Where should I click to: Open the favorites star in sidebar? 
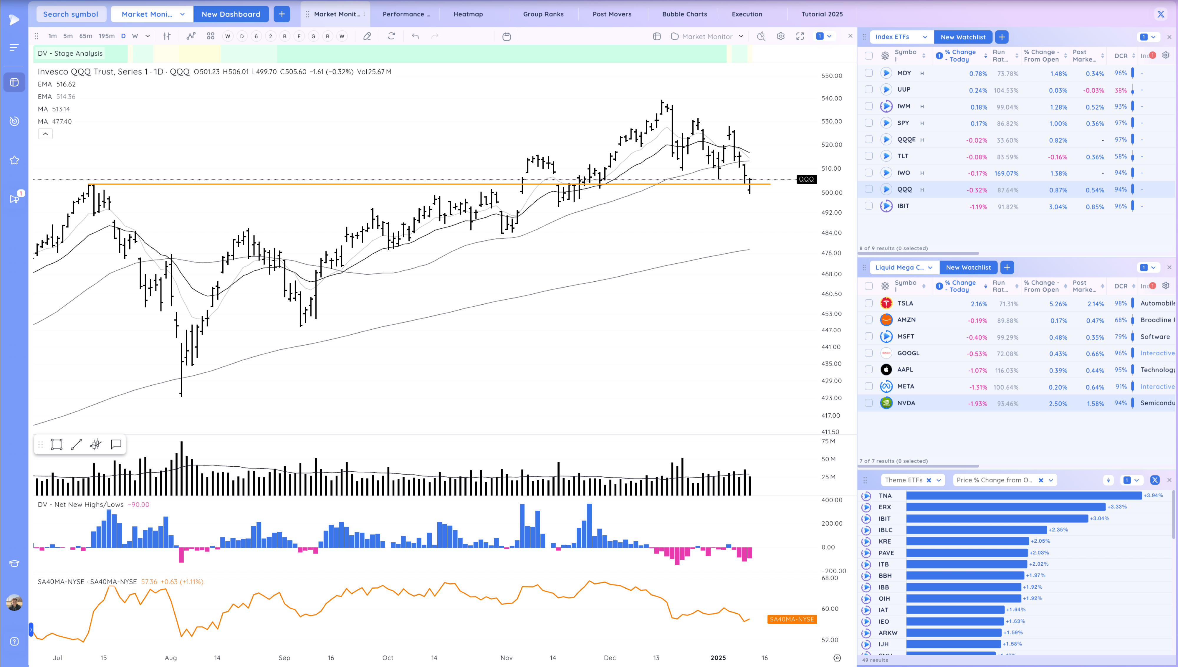pos(14,160)
